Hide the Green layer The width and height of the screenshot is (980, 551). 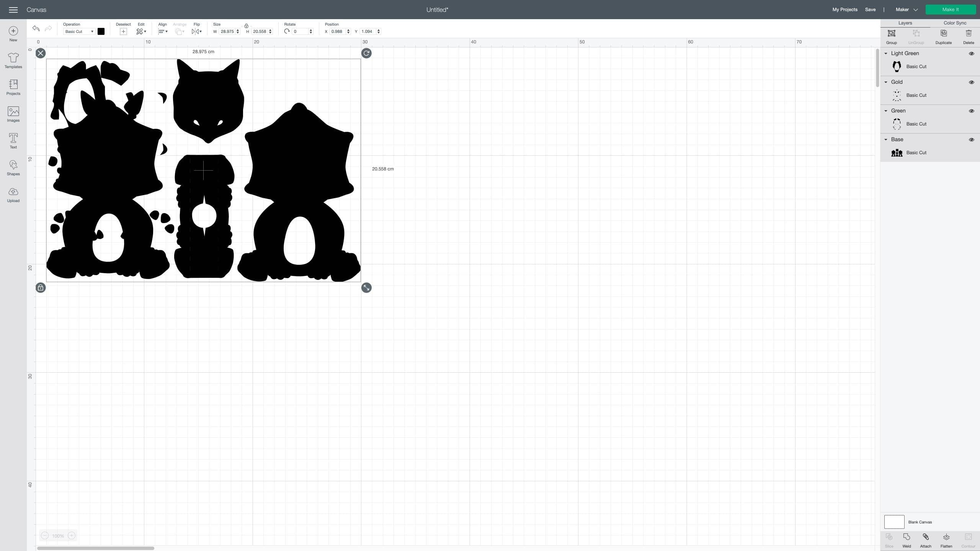[971, 111]
